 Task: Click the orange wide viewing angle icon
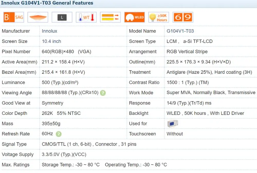click(38, 17)
